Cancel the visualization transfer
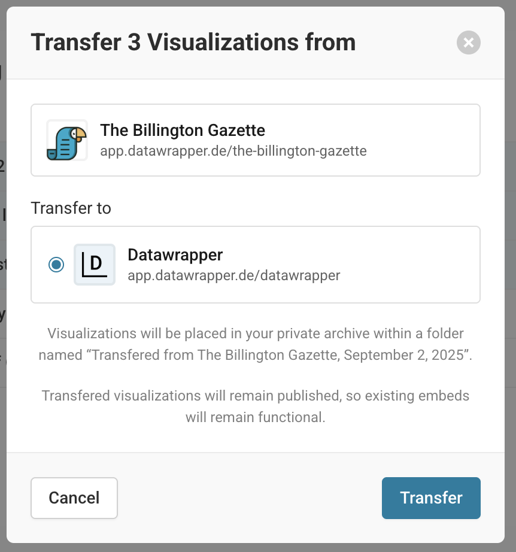 (x=74, y=498)
